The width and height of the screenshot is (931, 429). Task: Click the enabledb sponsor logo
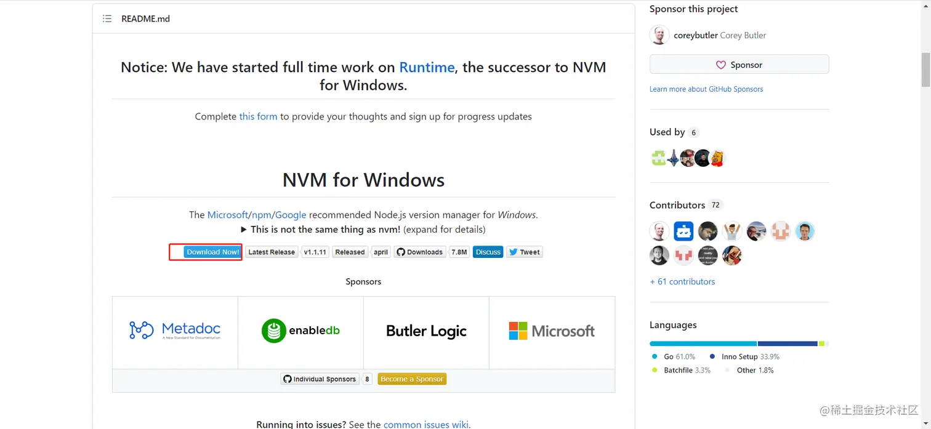300,331
